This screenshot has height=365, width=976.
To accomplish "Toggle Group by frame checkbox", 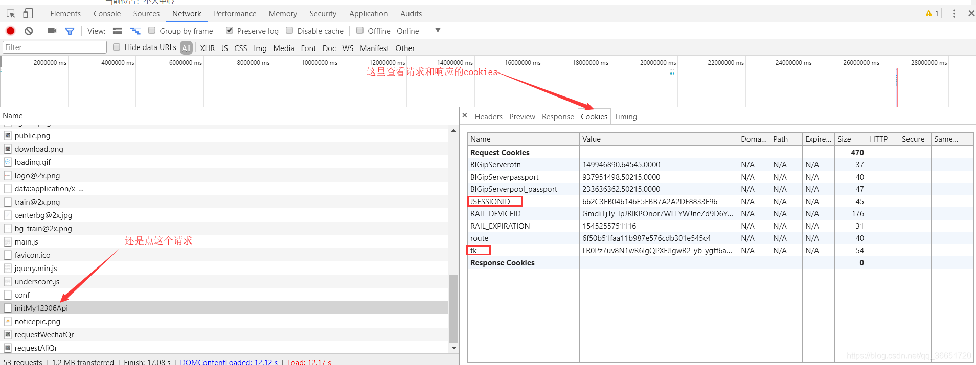I will click(152, 30).
